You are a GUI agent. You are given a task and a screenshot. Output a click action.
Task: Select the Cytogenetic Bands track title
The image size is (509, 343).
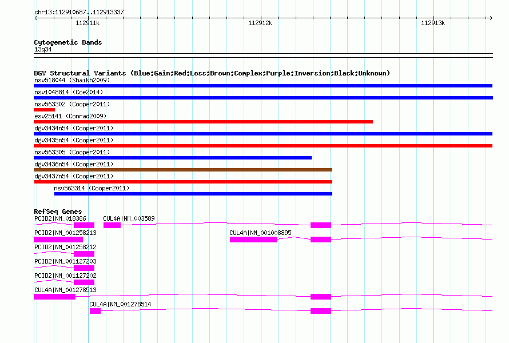68,42
